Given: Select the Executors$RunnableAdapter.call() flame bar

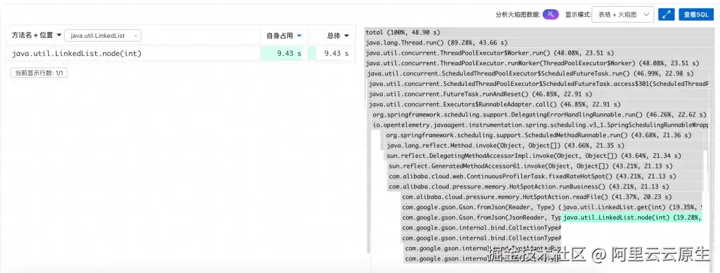Looking at the screenshot, I should (539, 105).
